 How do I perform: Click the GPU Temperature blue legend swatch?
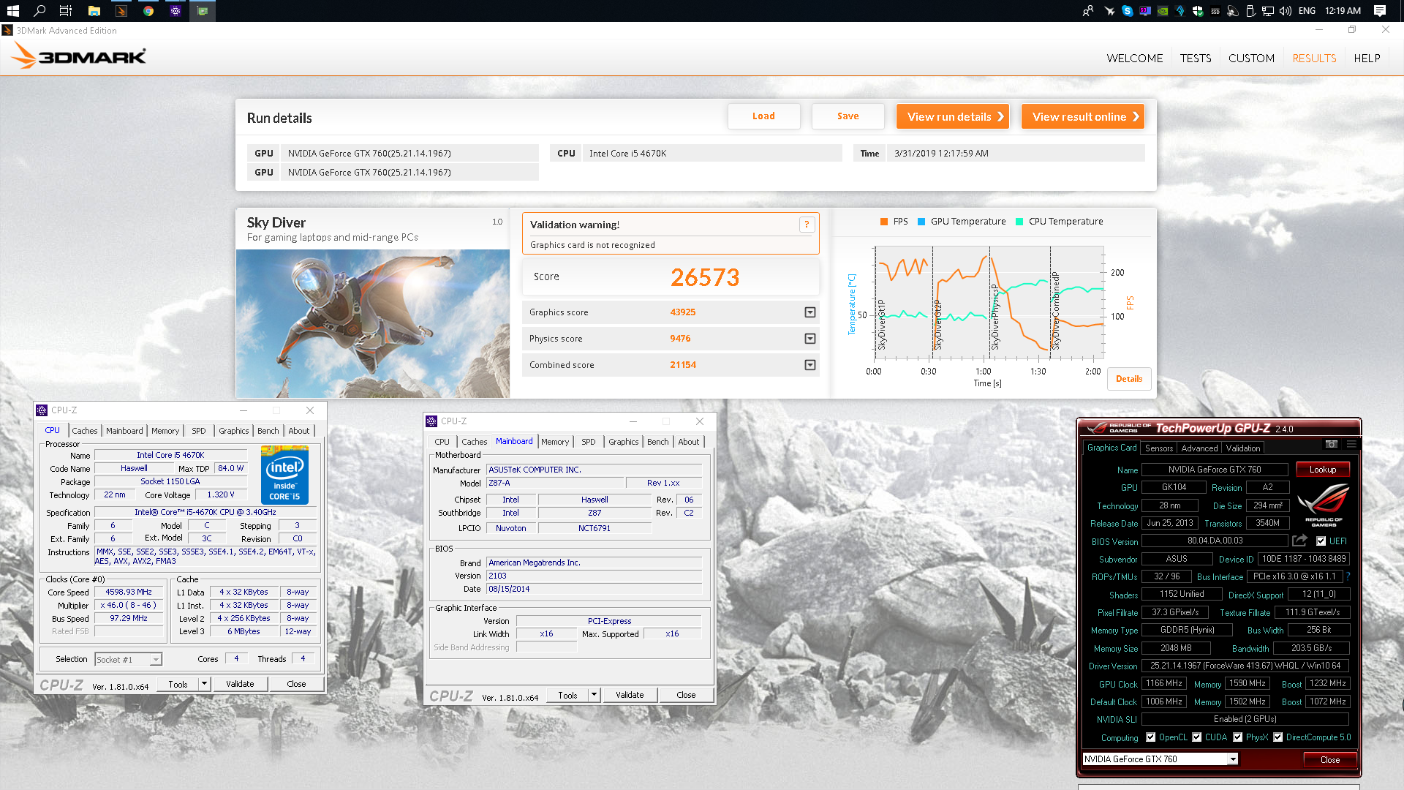tap(921, 222)
